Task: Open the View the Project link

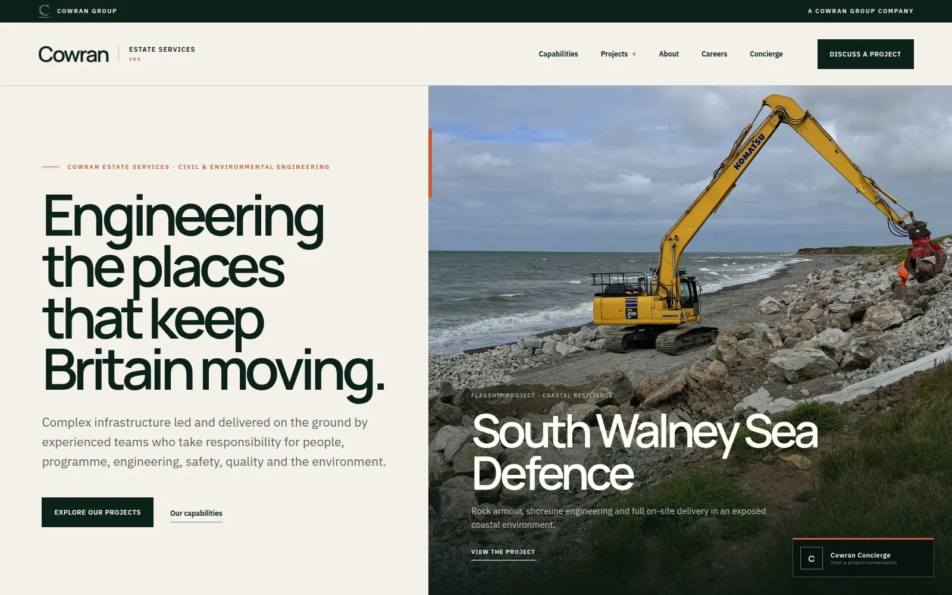Action: [x=503, y=553]
